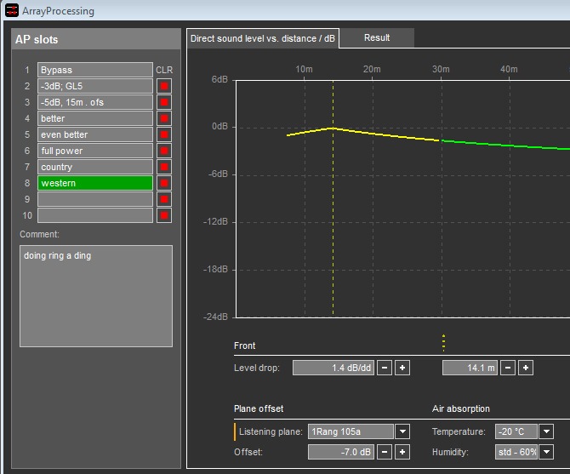Select Direct sound level vs. distance tab
The width and height of the screenshot is (570, 474).
[x=263, y=38]
